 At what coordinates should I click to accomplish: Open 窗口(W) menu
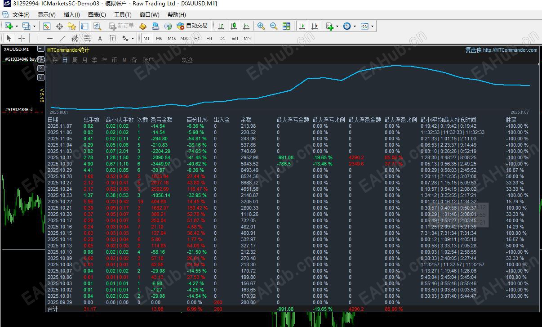(x=149, y=15)
